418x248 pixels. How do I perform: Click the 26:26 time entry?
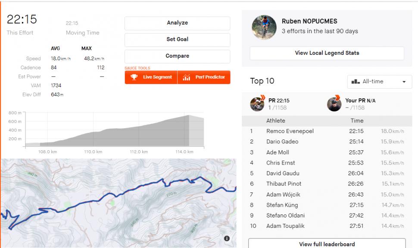point(356,183)
